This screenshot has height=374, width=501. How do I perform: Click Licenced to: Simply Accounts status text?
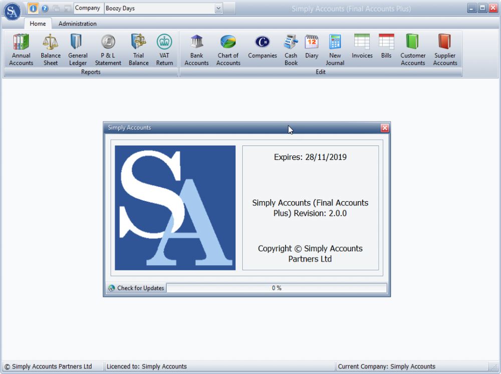(x=147, y=366)
